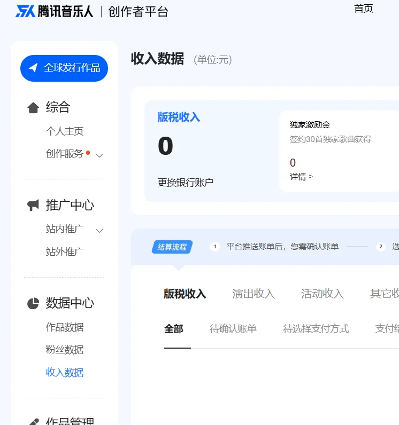Select the 待确认账单 filter tab

click(233, 329)
